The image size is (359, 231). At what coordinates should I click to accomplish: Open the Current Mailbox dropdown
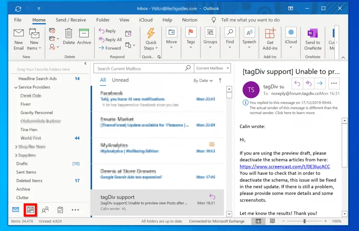tap(212, 68)
